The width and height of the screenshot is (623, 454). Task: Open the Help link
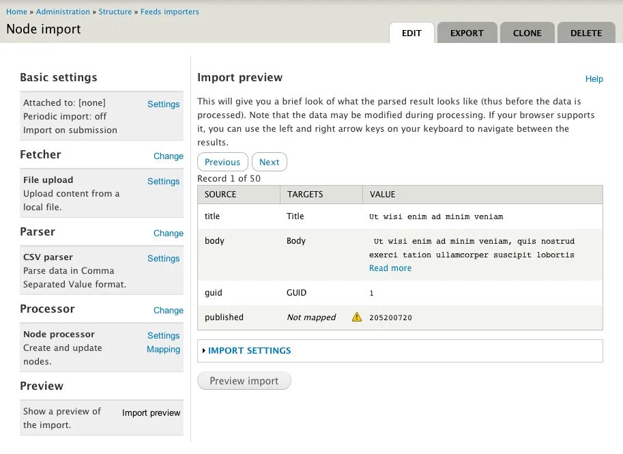coord(594,79)
